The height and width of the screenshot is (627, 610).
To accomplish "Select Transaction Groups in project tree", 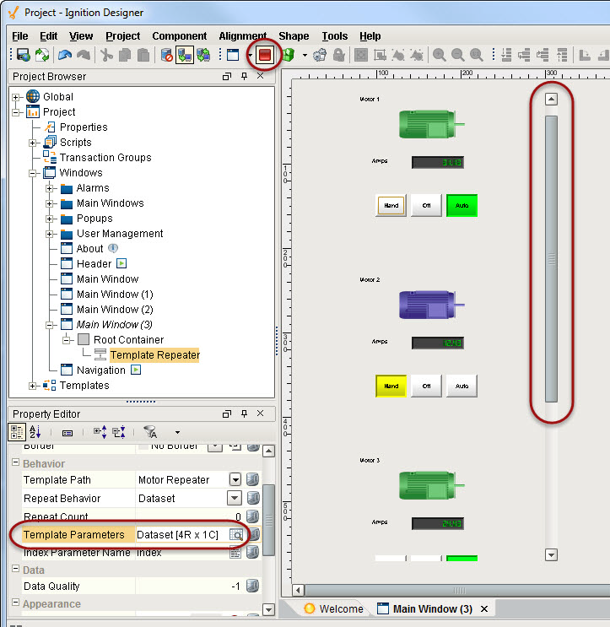I will pyautogui.click(x=105, y=158).
